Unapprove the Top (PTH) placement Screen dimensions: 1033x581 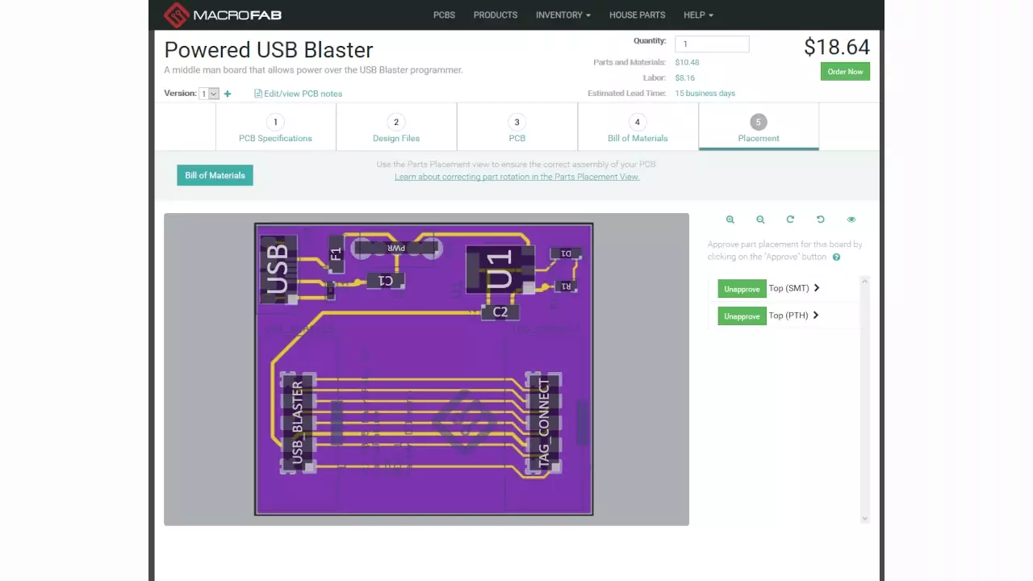(x=741, y=316)
